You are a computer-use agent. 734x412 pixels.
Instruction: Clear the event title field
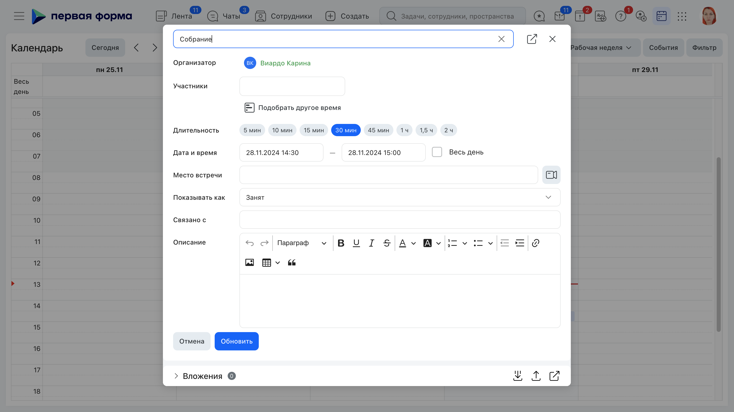(x=501, y=39)
